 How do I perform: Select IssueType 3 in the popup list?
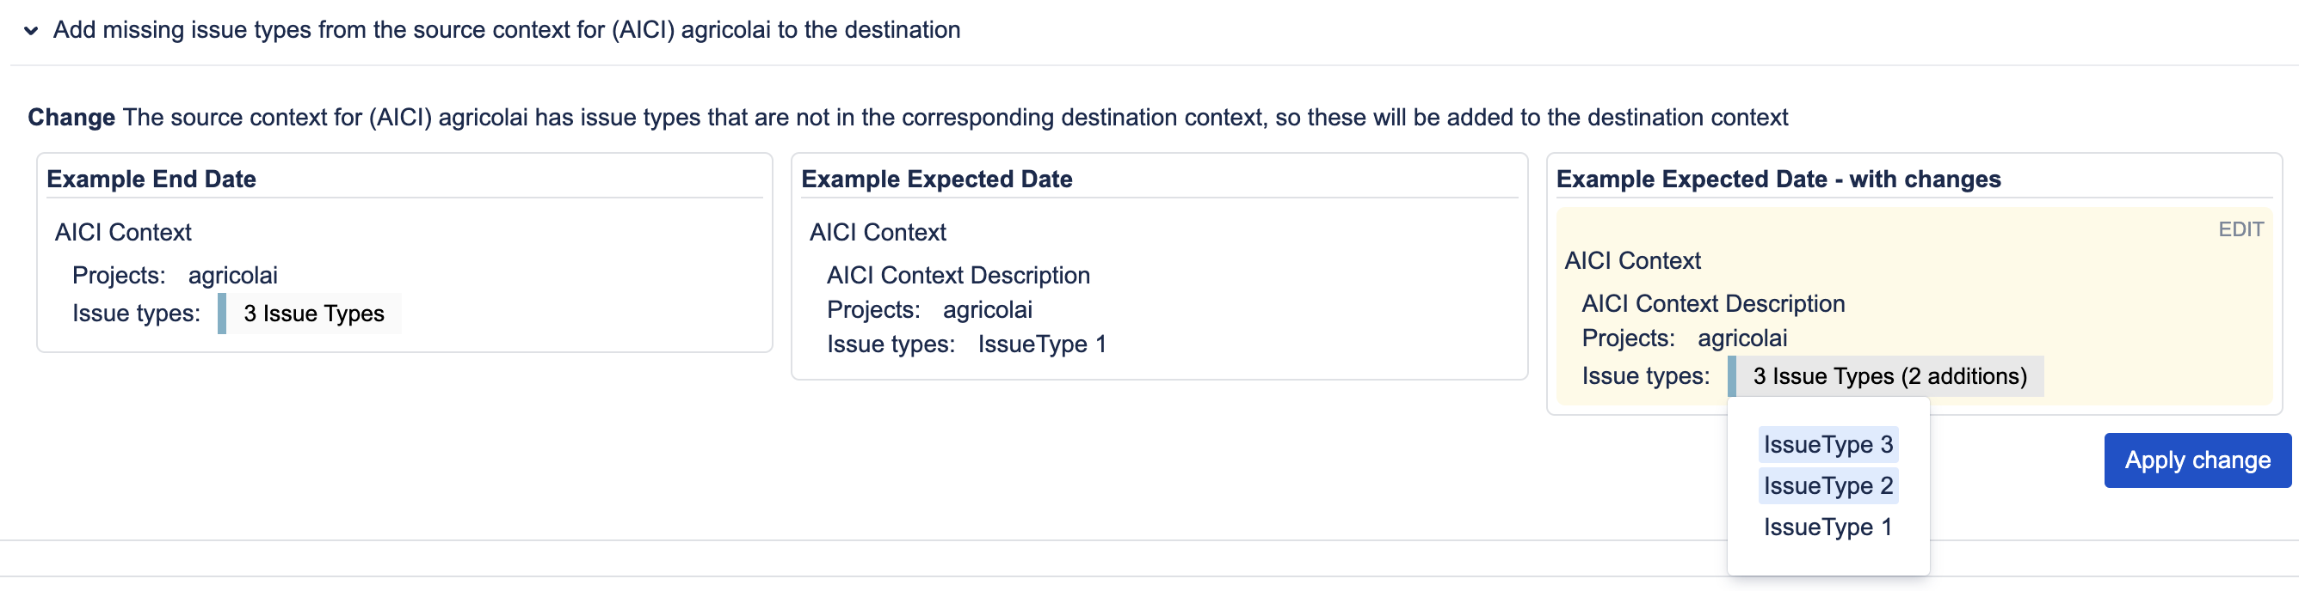(1827, 445)
